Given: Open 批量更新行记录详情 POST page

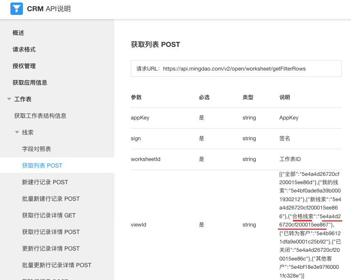Looking at the screenshot, I should [x=56, y=265].
